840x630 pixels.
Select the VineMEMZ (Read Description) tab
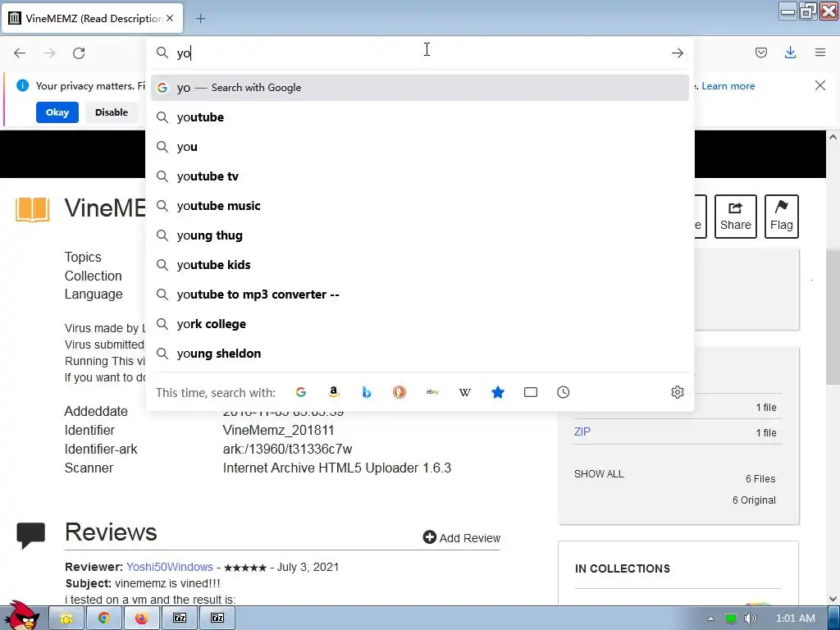pyautogui.click(x=93, y=18)
